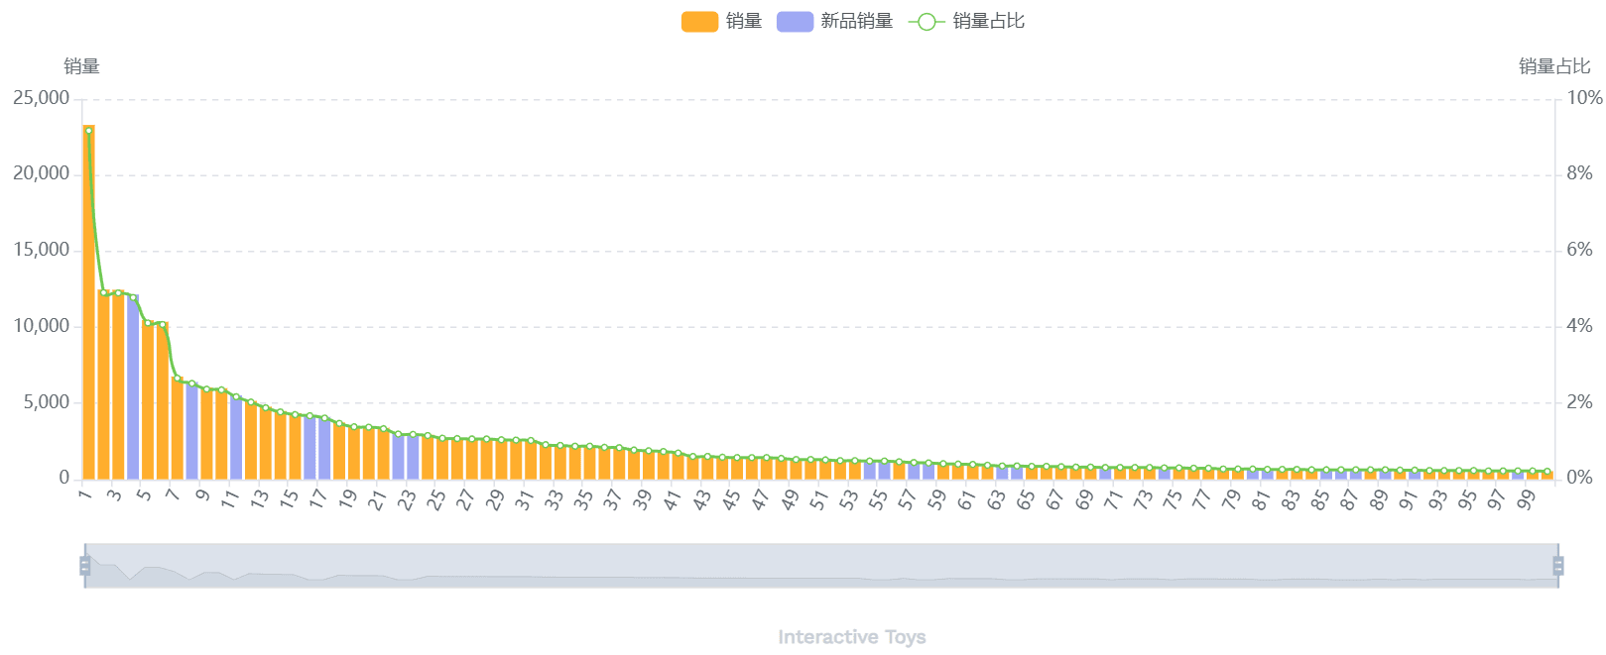Click the 25,000 left axis label

[41, 98]
